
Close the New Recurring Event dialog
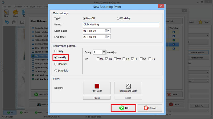(161, 6)
